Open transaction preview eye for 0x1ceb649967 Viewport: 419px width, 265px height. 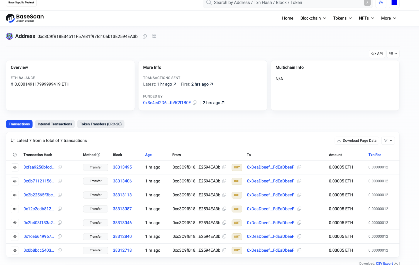pos(15,236)
